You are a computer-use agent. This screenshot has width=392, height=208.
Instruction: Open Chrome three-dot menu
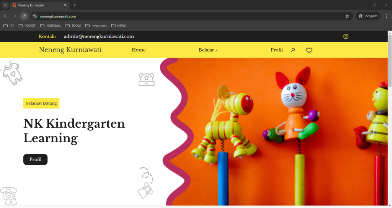tap(386, 16)
